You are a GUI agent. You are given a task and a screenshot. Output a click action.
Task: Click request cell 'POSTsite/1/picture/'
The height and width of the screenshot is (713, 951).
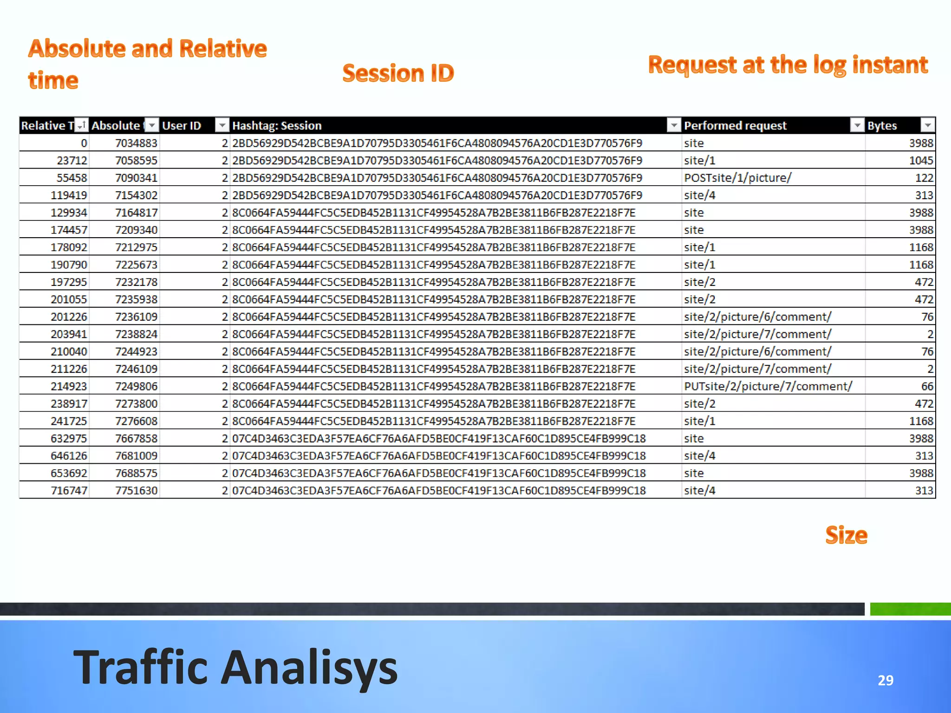click(773, 178)
